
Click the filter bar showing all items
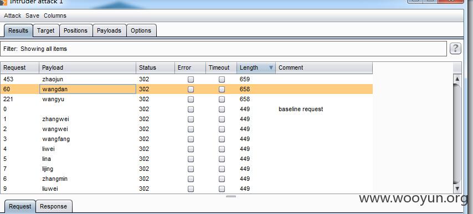click(223, 49)
